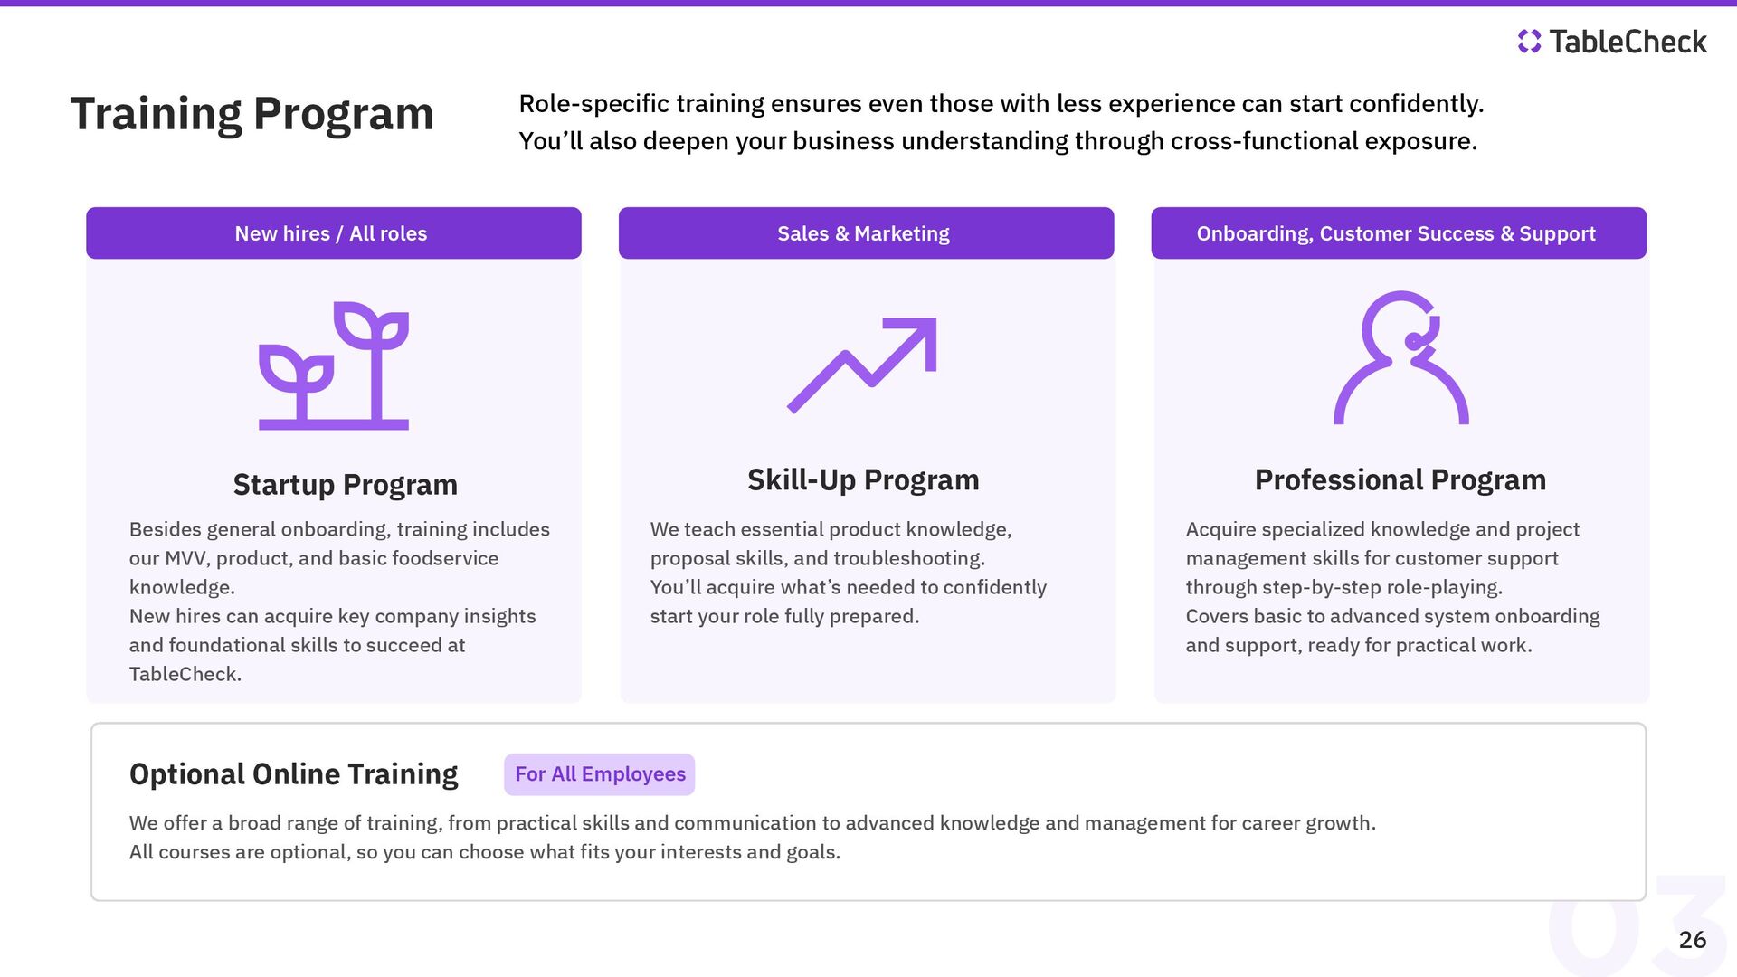Viewport: 1737px width, 977px height.
Task: Click the Professional Program description text
Action: point(1393,587)
